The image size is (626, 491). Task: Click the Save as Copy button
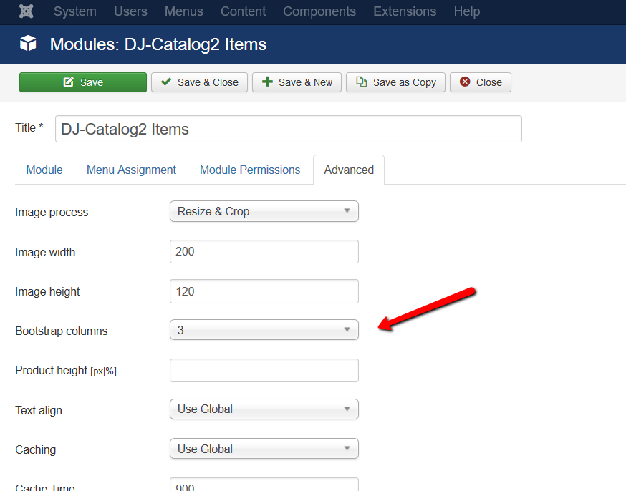[x=395, y=82]
